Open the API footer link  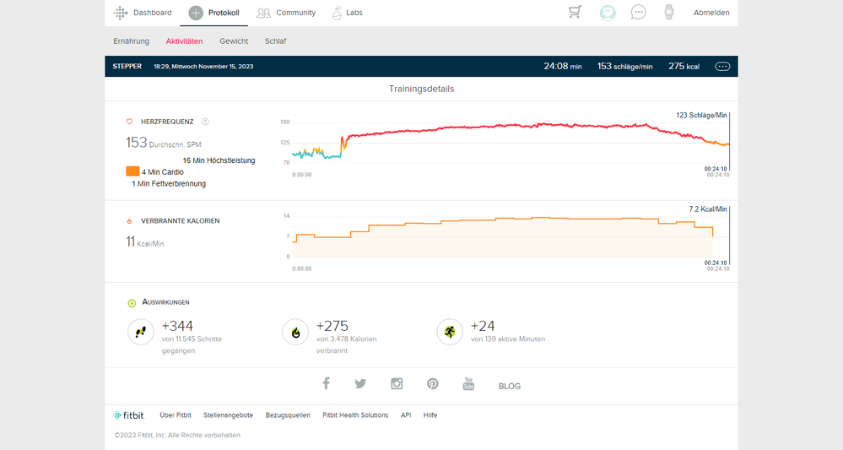tap(406, 415)
